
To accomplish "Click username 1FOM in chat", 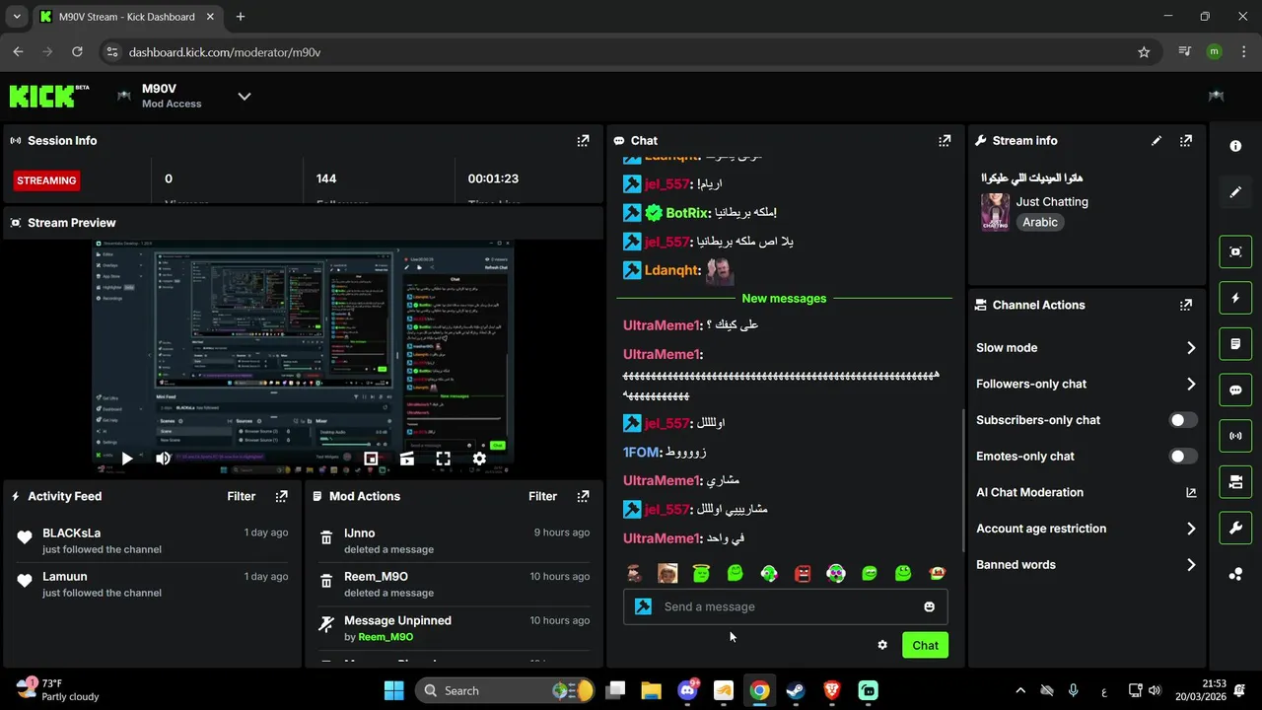I will pyautogui.click(x=641, y=452).
